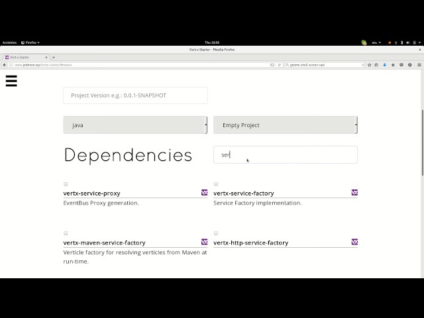The width and height of the screenshot is (424, 318).
Task: Click 'EventBus Proxy generation.' description
Action: coord(101,203)
